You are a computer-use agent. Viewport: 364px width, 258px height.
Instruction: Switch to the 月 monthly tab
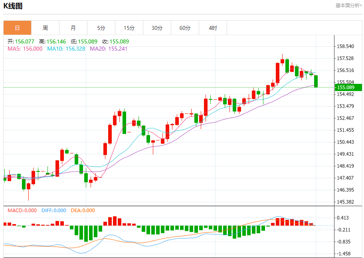coord(73,28)
